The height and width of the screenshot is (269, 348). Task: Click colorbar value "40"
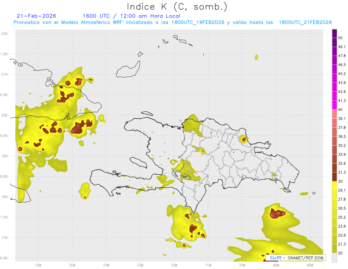point(340,110)
